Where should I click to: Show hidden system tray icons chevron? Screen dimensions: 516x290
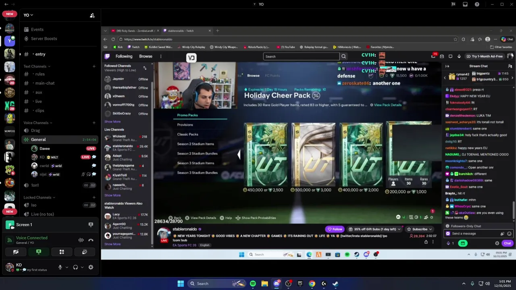464,284
